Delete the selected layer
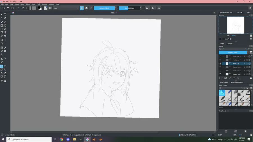Screen dimensions: 253x142 click(x=251, y=78)
